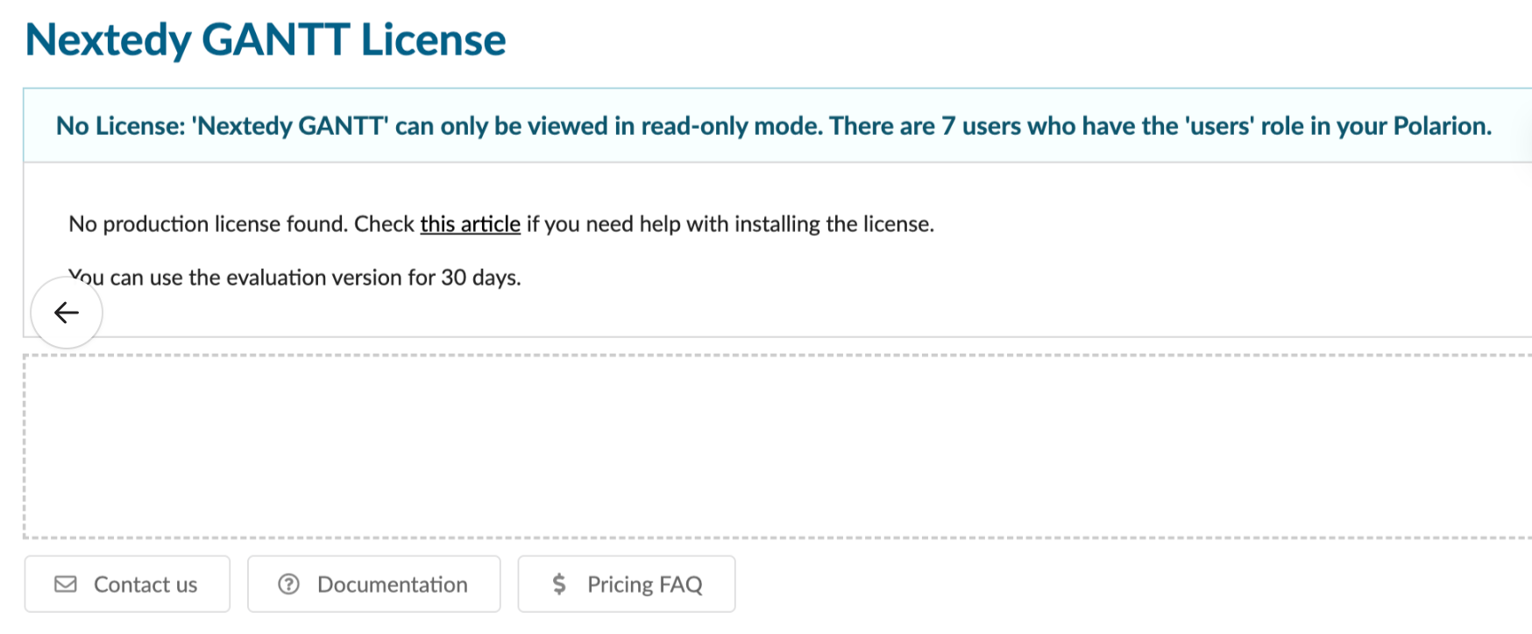Click the 'No production license found' text
Image resolution: width=1532 pixels, height=634 pixels.
(x=208, y=224)
